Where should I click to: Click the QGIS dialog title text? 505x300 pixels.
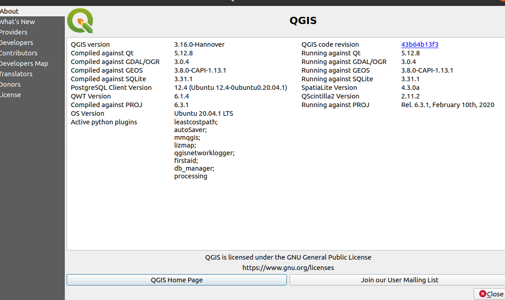(303, 20)
